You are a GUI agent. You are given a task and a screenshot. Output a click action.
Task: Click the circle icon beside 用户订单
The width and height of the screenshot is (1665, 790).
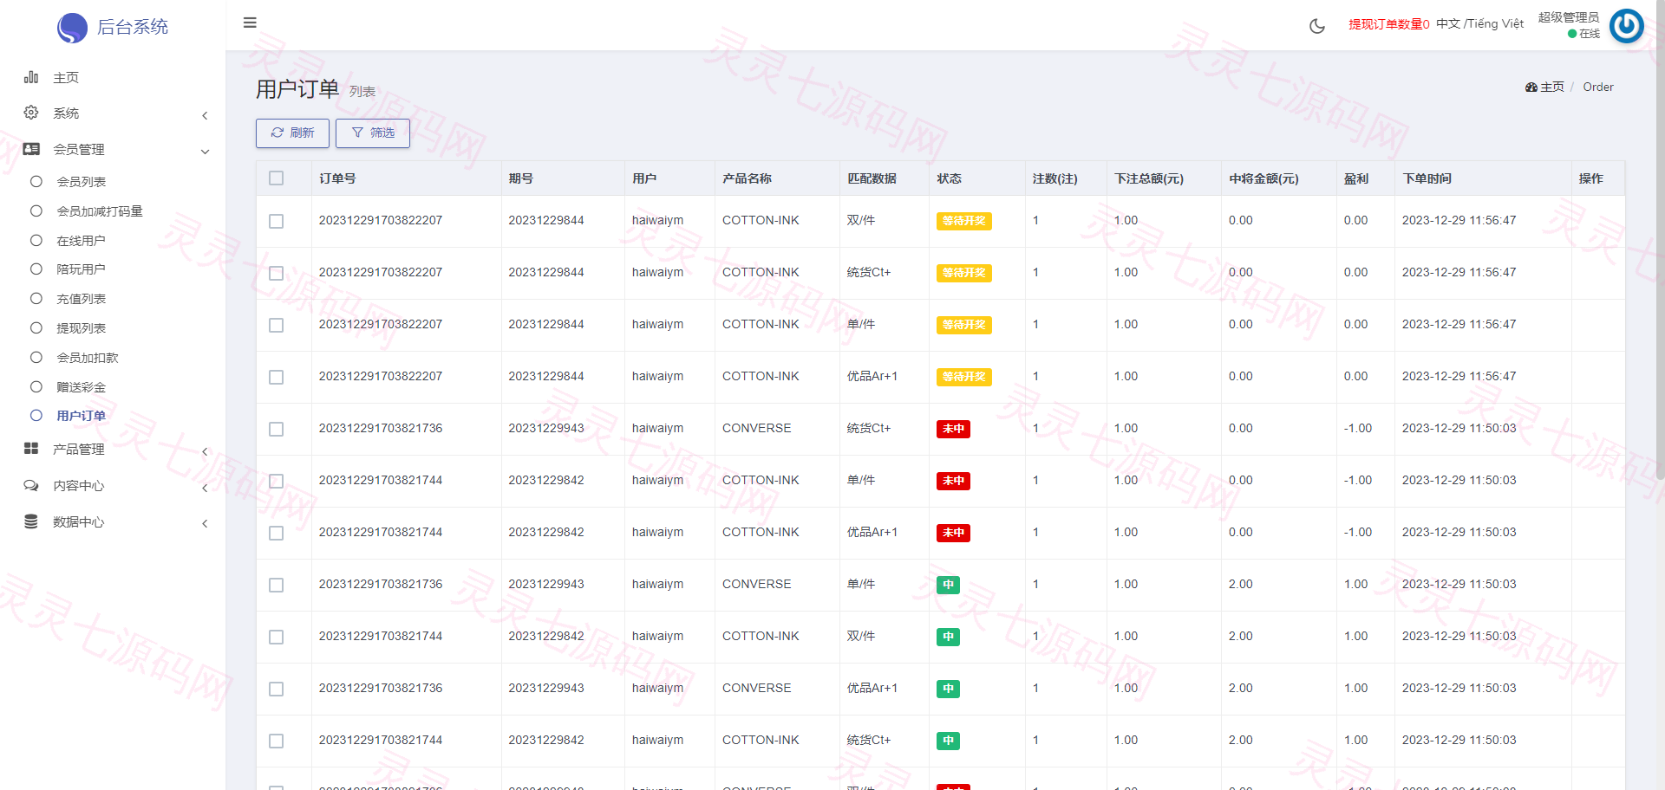[36, 415]
